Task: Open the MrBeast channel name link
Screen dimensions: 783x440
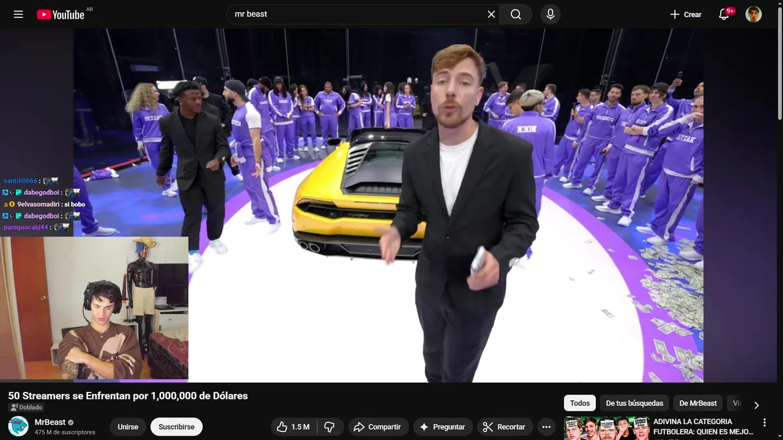Action: coord(50,422)
